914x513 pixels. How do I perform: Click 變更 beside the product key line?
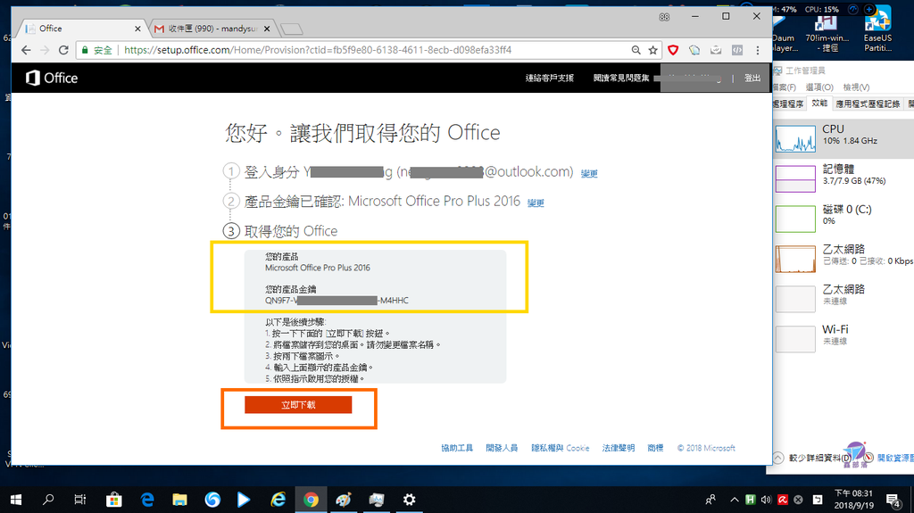536,203
